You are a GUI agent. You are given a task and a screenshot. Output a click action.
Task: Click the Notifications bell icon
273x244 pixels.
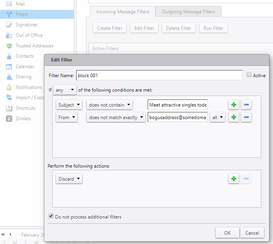tap(9, 87)
